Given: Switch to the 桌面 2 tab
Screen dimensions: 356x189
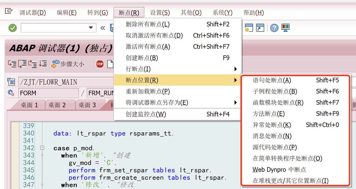Looking at the screenshot, I should point(57,105).
